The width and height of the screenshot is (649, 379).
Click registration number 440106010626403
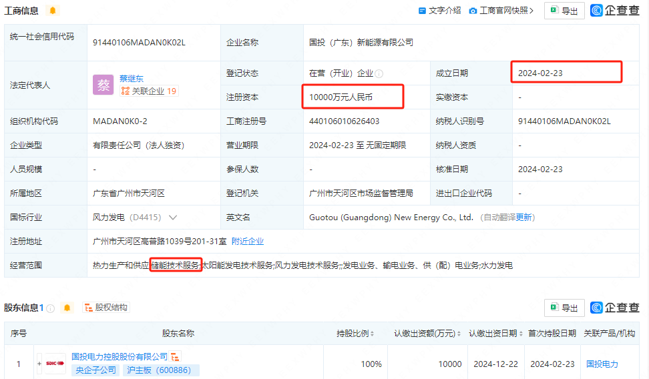click(344, 121)
